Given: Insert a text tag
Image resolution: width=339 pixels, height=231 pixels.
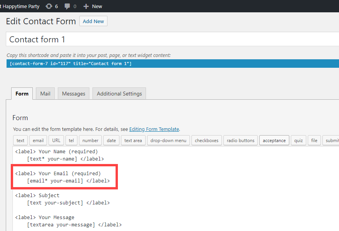Looking at the screenshot, I should 20,141.
